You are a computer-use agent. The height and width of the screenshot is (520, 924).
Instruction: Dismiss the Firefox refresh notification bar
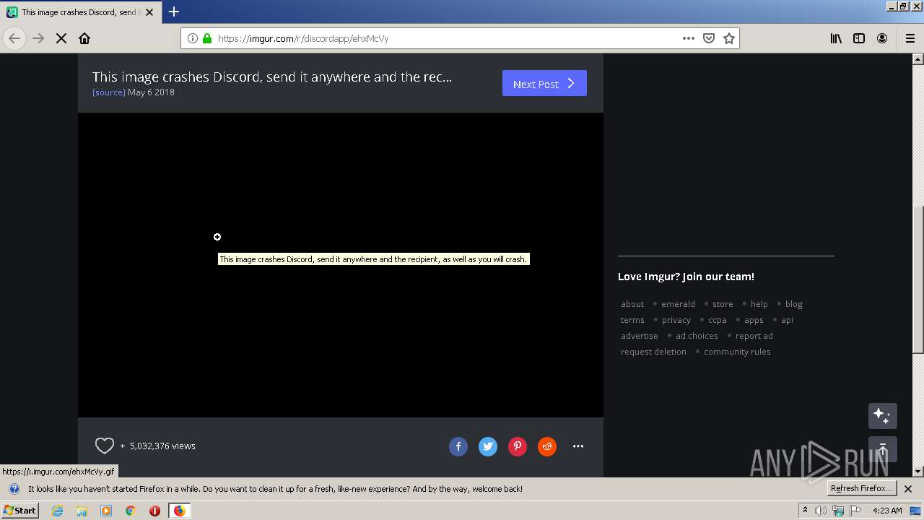(908, 489)
